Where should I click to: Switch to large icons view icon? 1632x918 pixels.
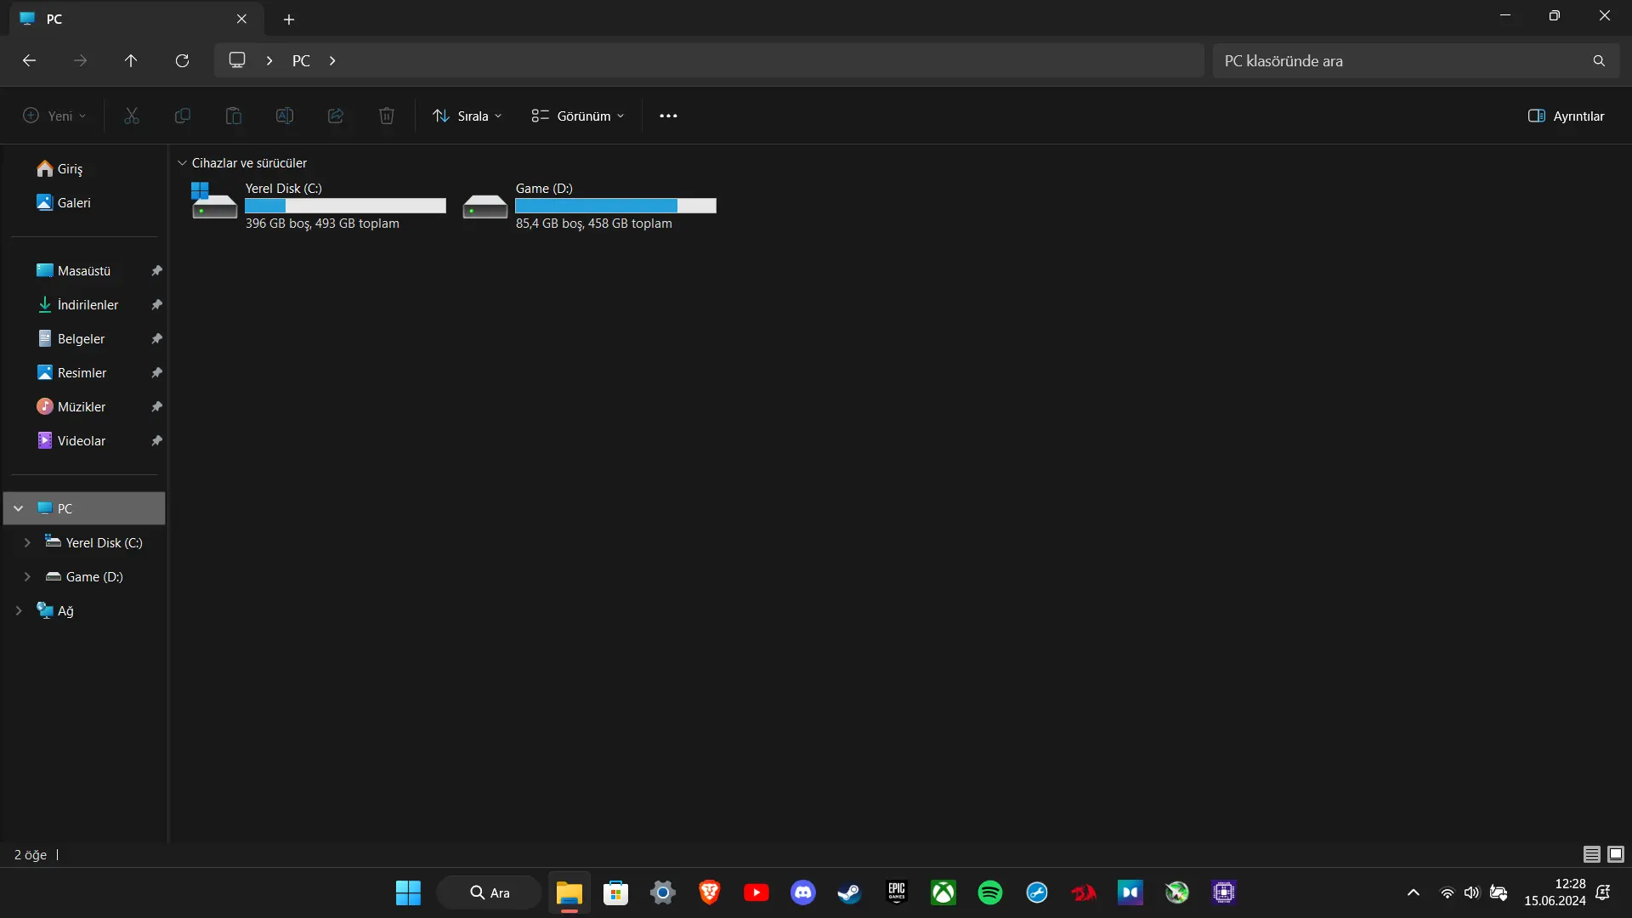click(x=1616, y=854)
